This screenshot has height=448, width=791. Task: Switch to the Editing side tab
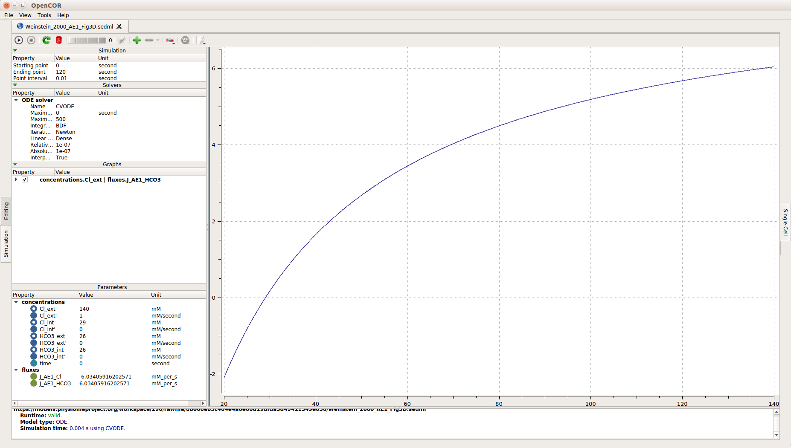6,211
